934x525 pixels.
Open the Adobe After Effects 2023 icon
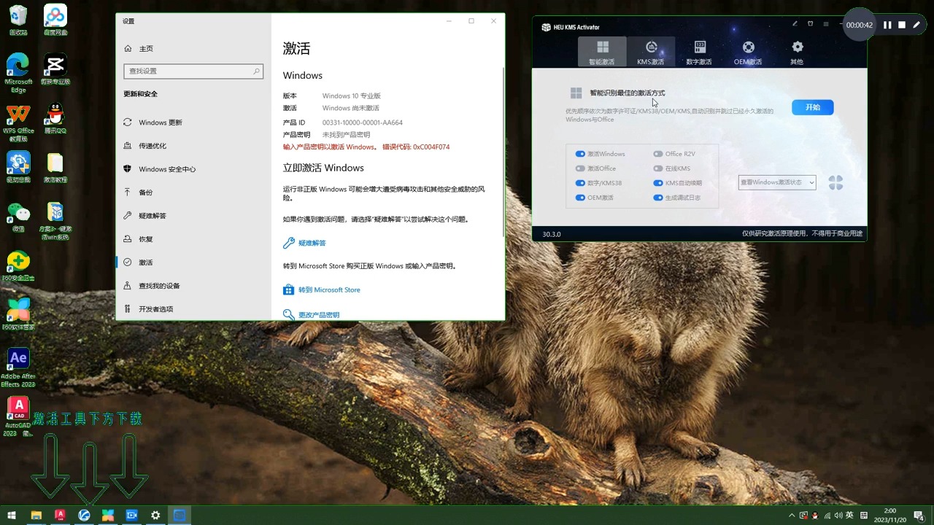pyautogui.click(x=18, y=367)
